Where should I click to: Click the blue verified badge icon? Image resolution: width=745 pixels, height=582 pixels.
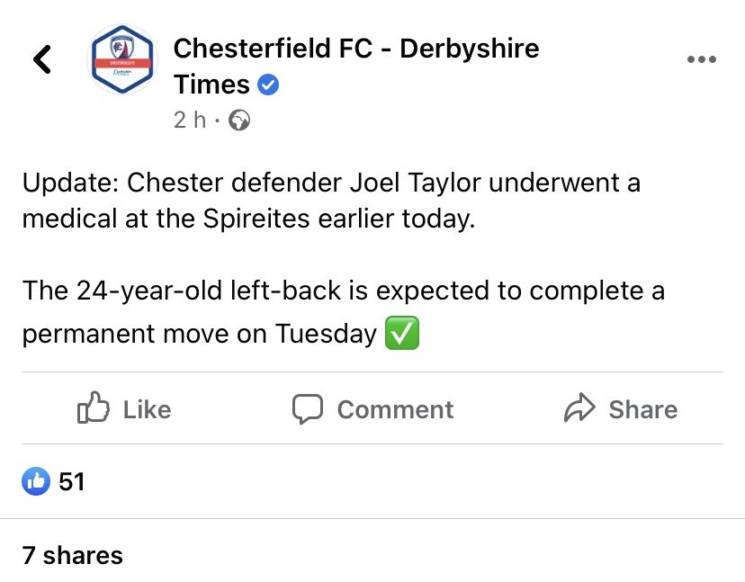[268, 85]
